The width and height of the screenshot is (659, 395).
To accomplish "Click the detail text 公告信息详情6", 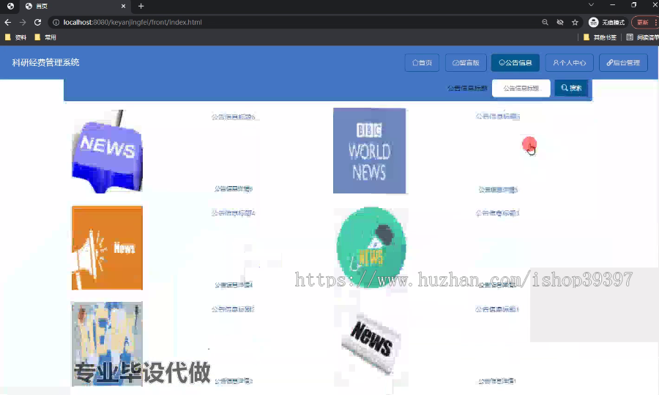I will coord(234,189).
